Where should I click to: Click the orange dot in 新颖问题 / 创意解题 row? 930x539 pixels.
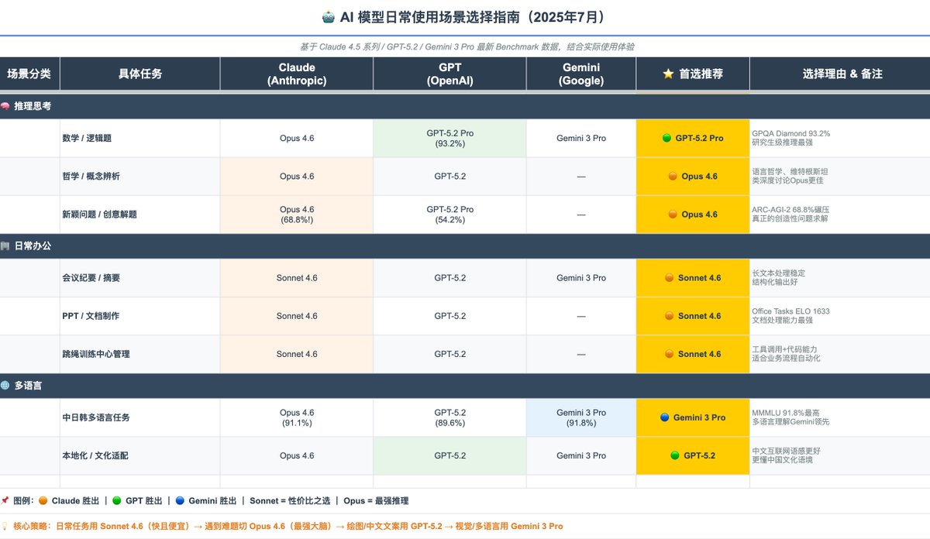click(673, 215)
